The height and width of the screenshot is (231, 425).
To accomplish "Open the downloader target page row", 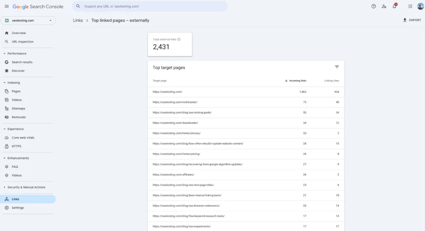I will [x=246, y=123].
